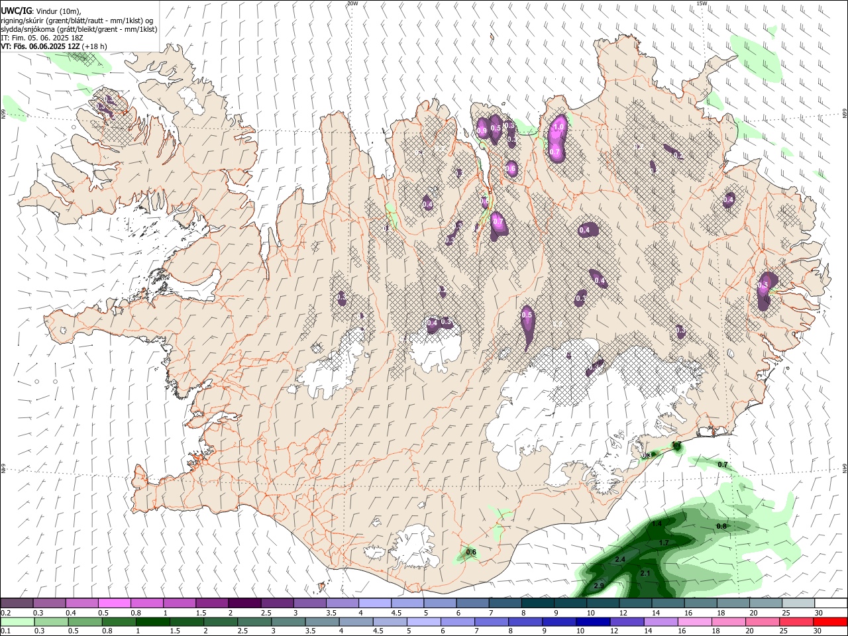
Task: Click the 'rigning/skúrir' legend description line
Action: pos(77,21)
